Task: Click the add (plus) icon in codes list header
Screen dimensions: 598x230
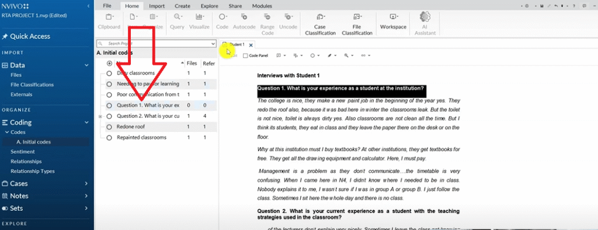Action: pos(109,64)
